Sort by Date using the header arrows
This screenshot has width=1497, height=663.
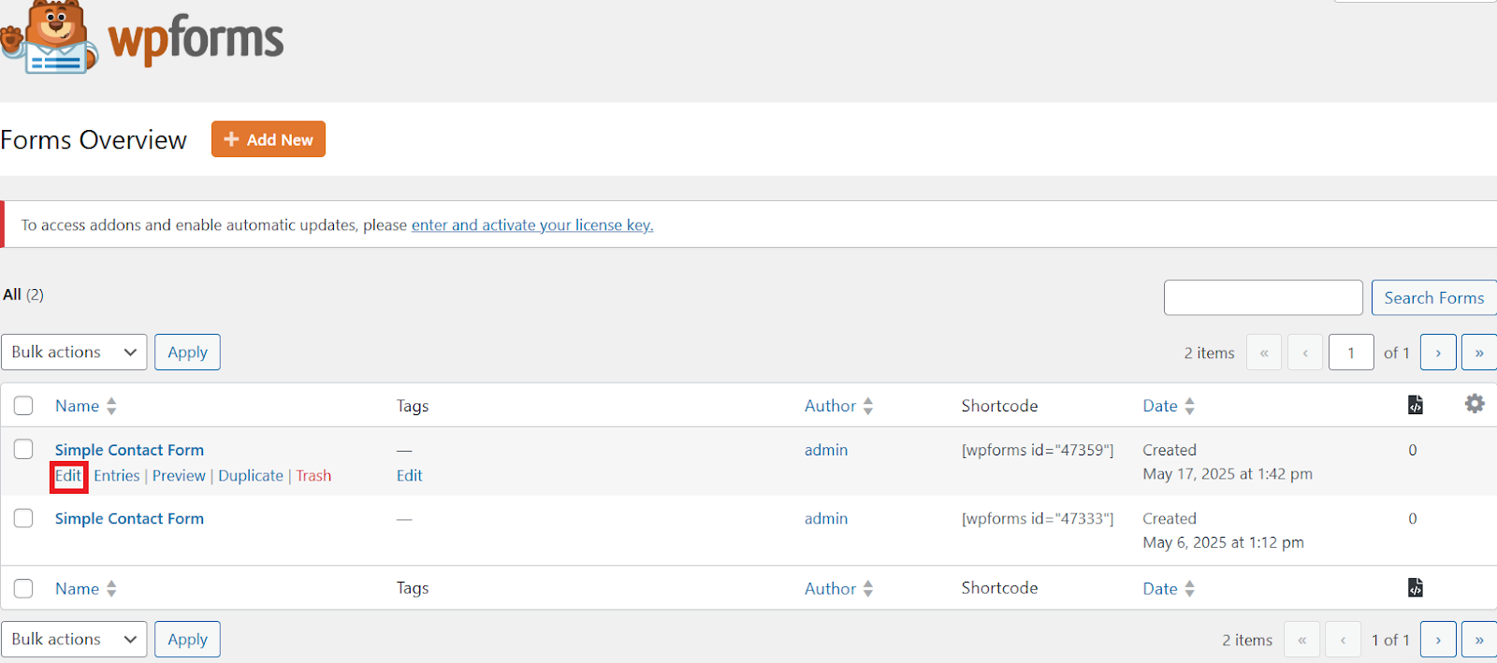(1190, 406)
